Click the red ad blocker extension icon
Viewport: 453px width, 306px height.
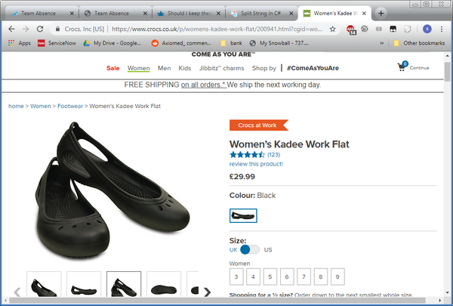pyautogui.click(x=351, y=29)
